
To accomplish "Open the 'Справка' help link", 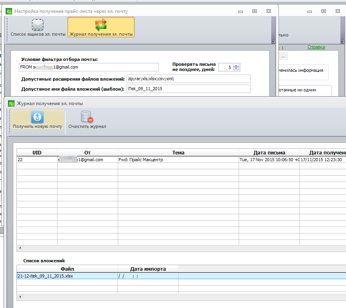I will click(x=316, y=47).
